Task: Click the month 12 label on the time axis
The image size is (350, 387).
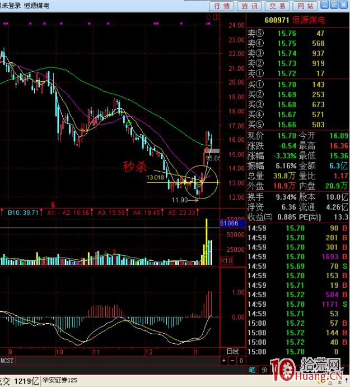Action: pos(148,352)
